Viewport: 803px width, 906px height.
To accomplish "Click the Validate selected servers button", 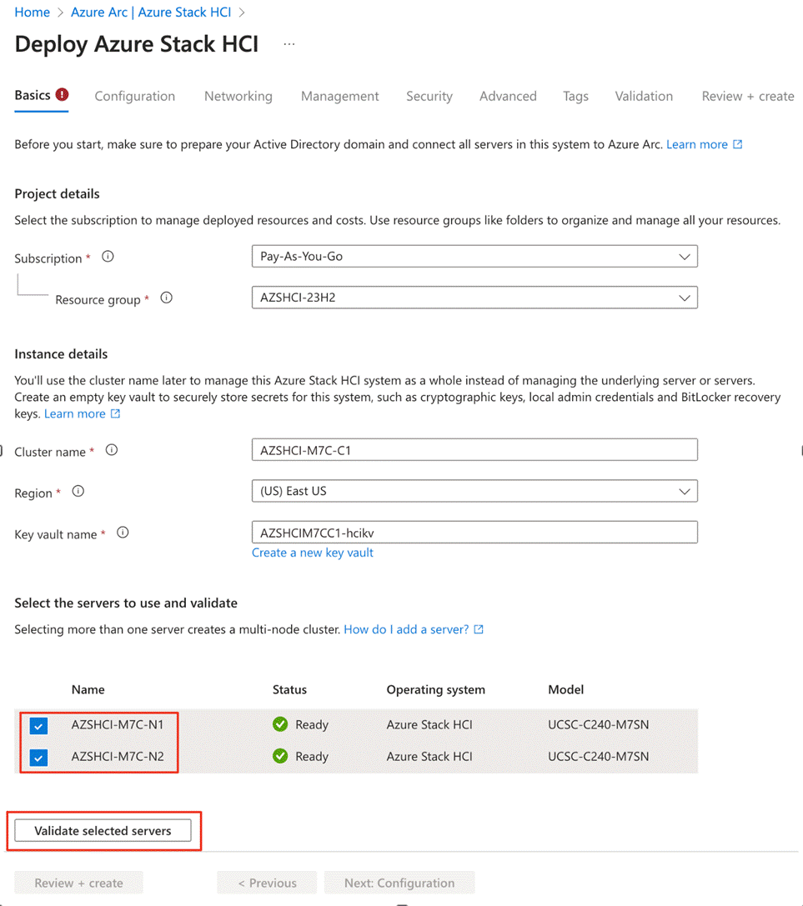I will click(x=103, y=830).
